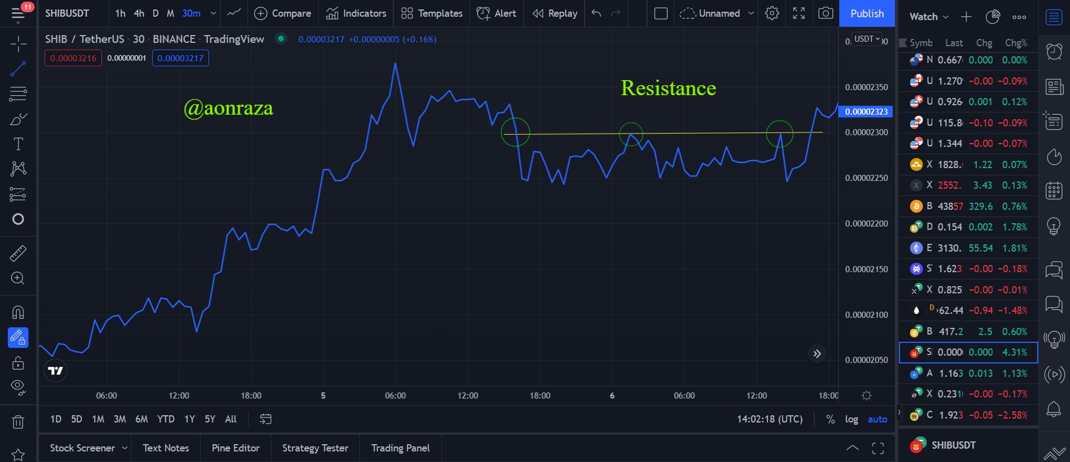Image resolution: width=1070 pixels, height=462 pixels.
Task: Open the watchlist and details panel
Action: click(1054, 17)
